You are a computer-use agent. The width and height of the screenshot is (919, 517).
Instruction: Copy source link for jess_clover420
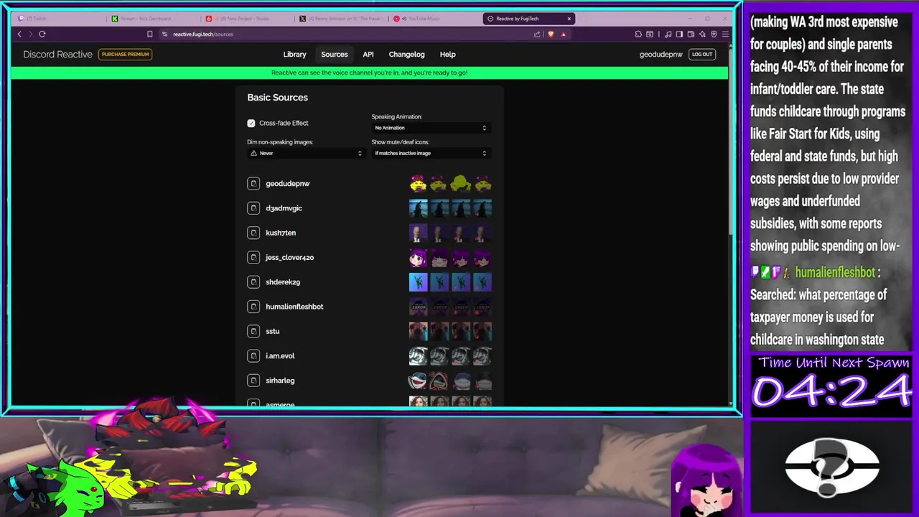point(253,257)
